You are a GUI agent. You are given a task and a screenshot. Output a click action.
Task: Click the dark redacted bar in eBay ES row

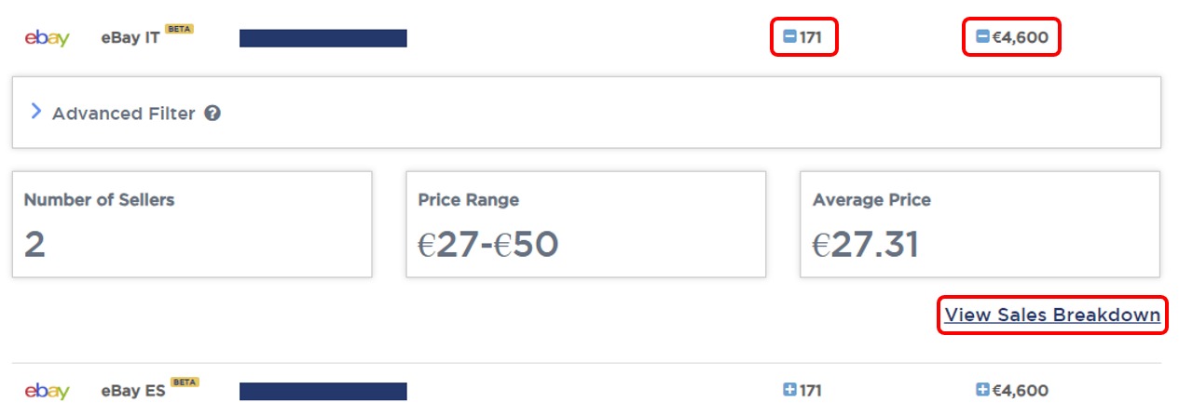[322, 391]
